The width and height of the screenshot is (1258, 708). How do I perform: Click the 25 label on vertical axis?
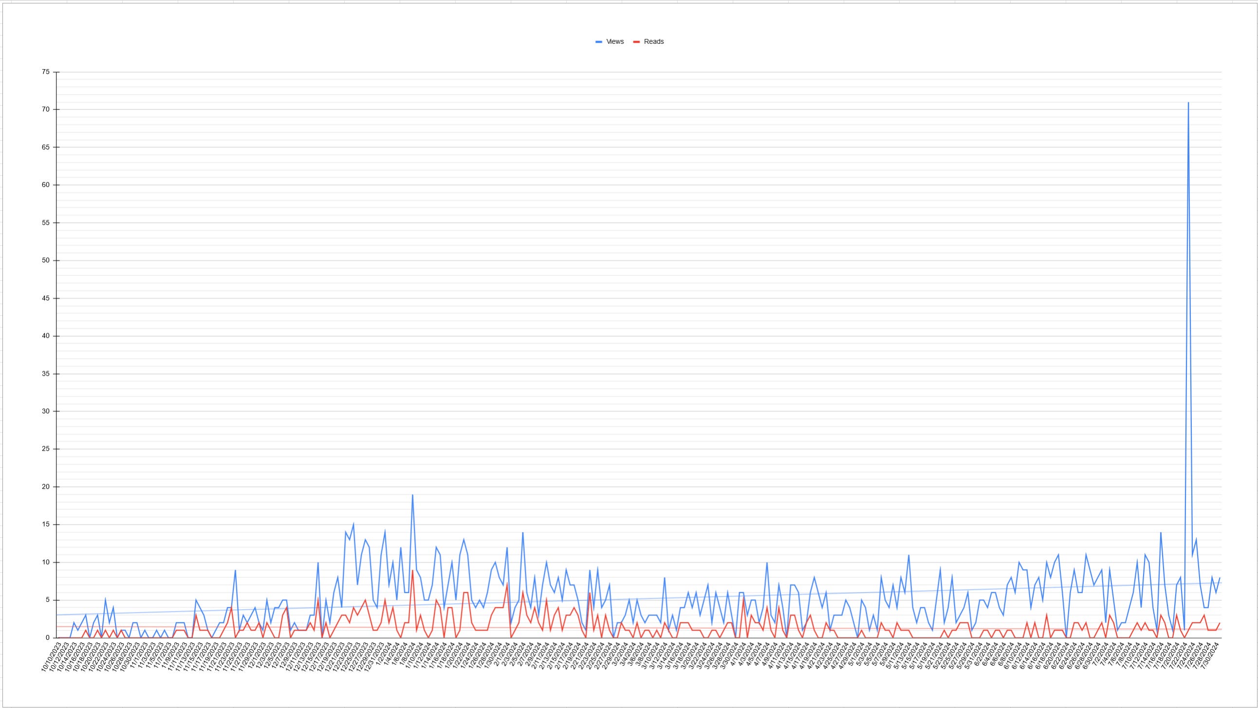point(46,449)
